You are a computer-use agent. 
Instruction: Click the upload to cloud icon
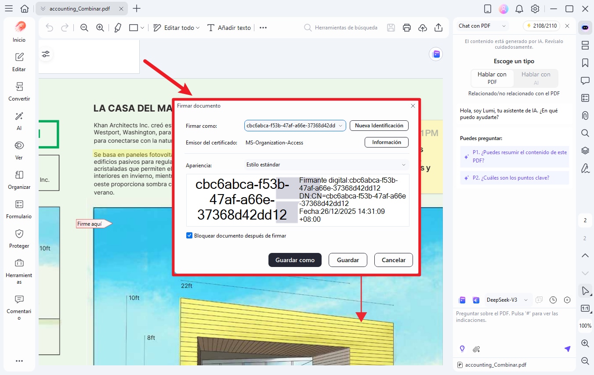[422, 27]
